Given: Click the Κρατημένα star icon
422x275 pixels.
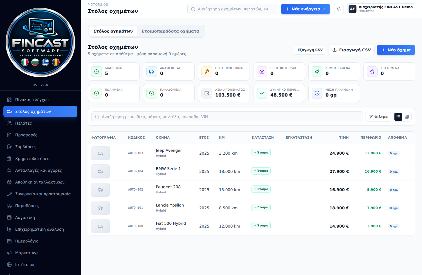Looking at the screenshot, I should [372, 72].
